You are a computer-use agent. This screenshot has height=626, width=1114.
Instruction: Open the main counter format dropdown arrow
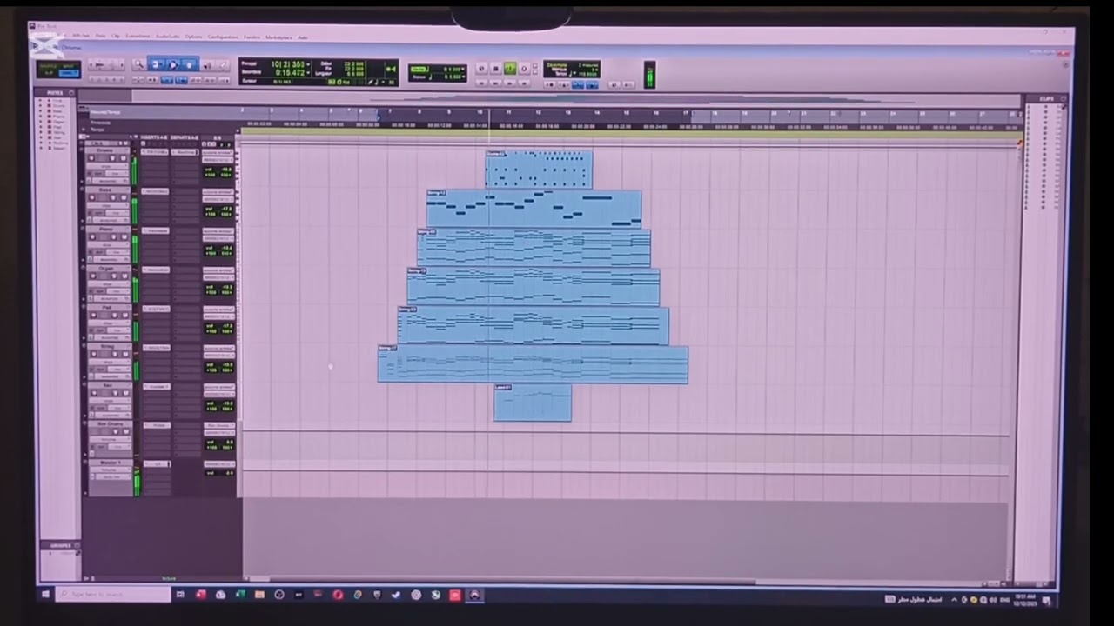pos(308,64)
